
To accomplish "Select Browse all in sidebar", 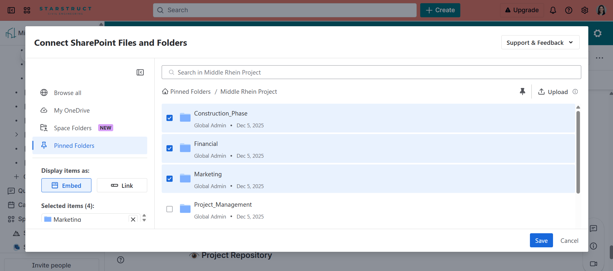I will (x=67, y=93).
